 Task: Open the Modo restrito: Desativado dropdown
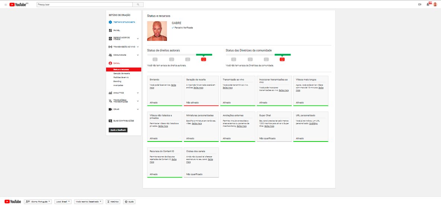click(88, 202)
